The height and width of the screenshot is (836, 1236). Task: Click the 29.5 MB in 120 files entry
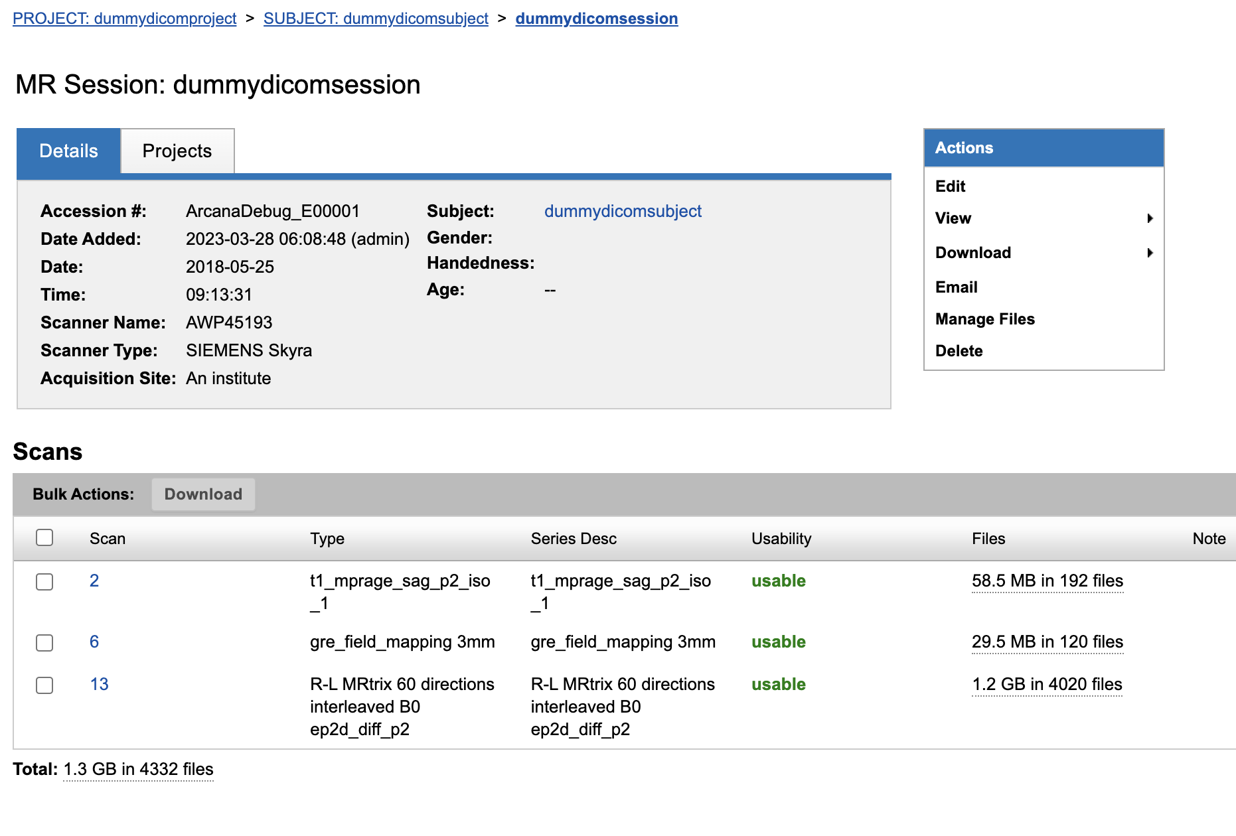pos(1047,642)
